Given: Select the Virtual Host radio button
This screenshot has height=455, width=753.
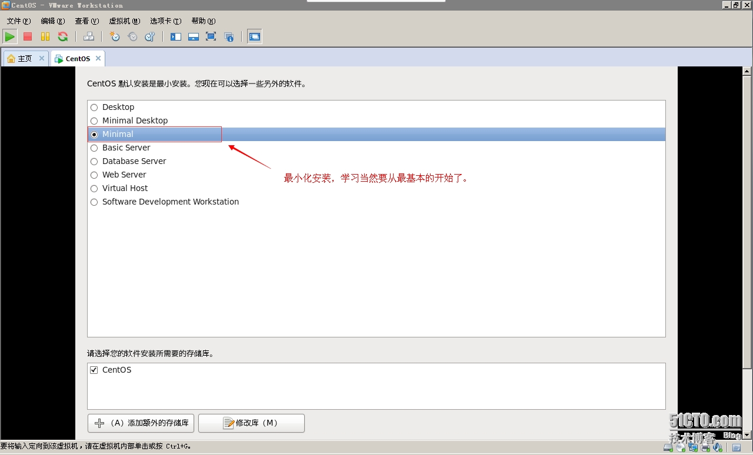Looking at the screenshot, I should (94, 189).
